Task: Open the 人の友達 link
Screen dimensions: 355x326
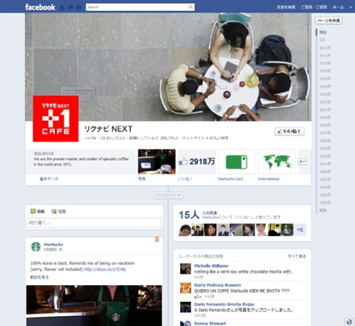Action: pos(209,213)
